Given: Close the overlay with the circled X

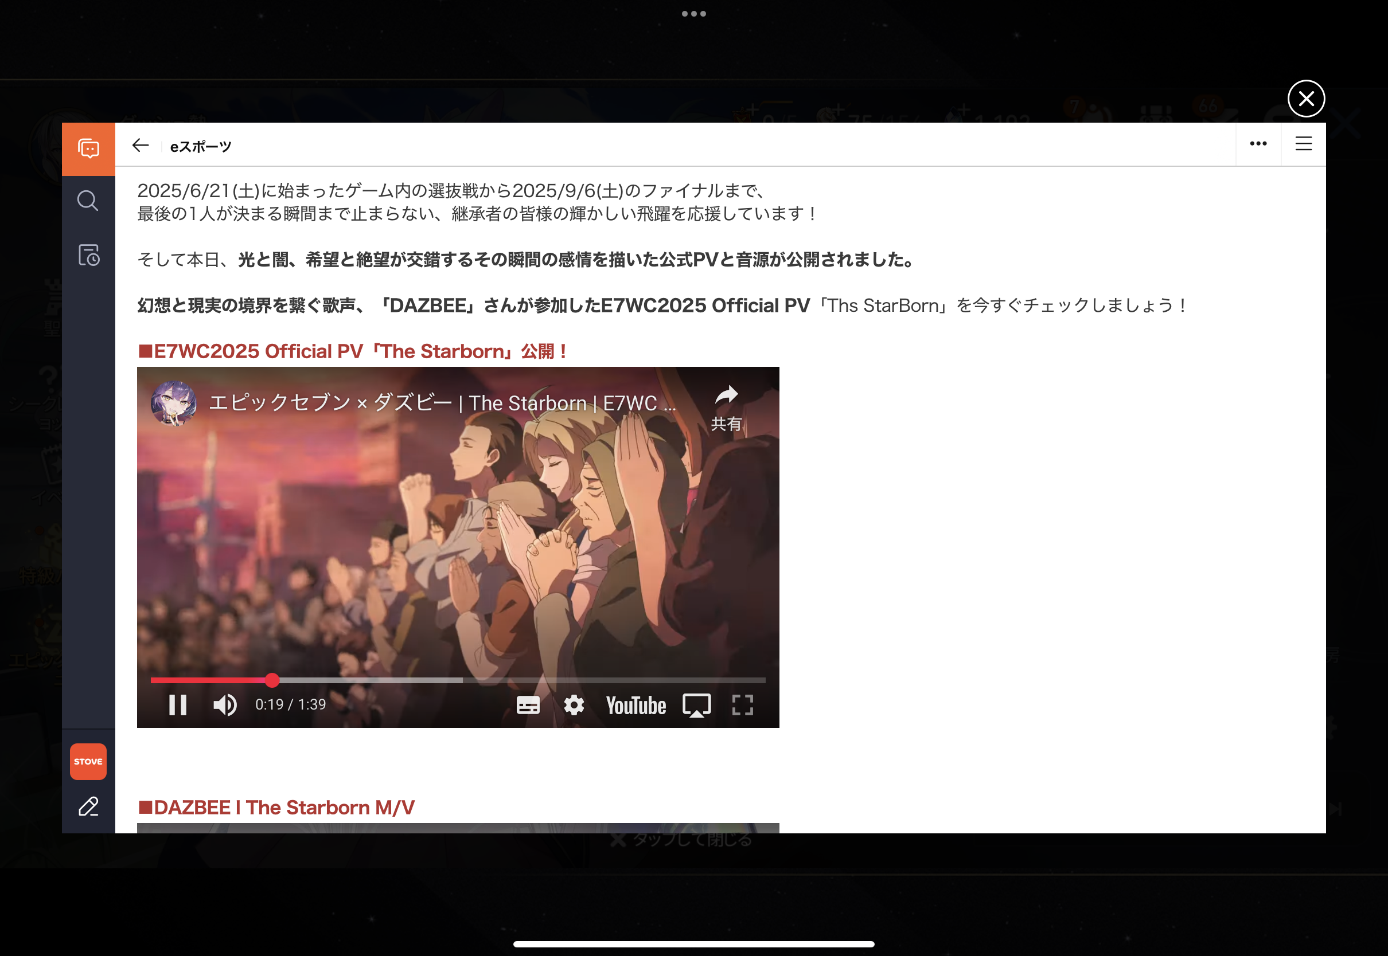Looking at the screenshot, I should tap(1306, 99).
